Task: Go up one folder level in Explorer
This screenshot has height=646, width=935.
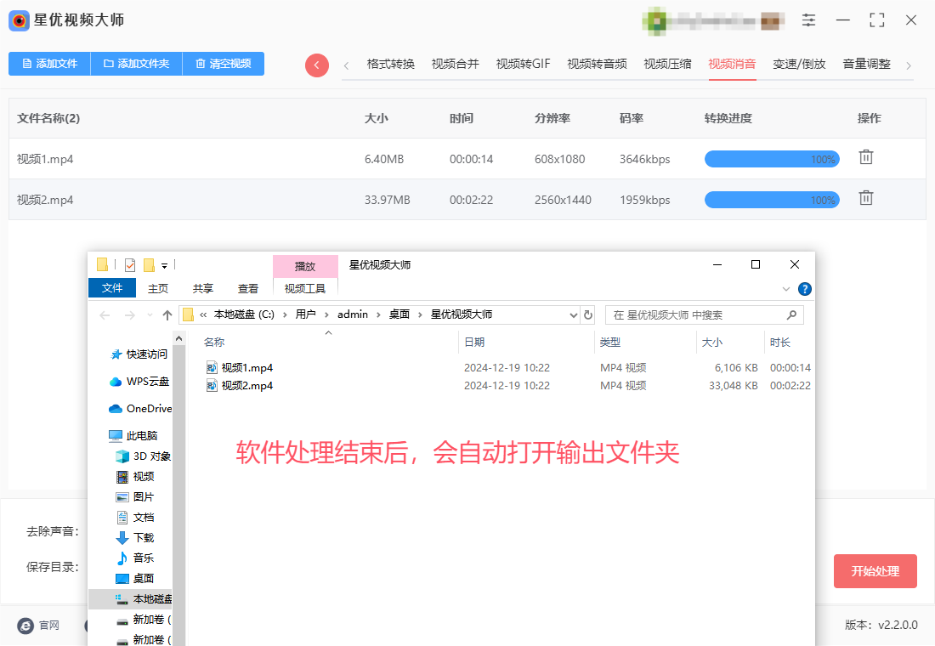Action: pos(167,315)
